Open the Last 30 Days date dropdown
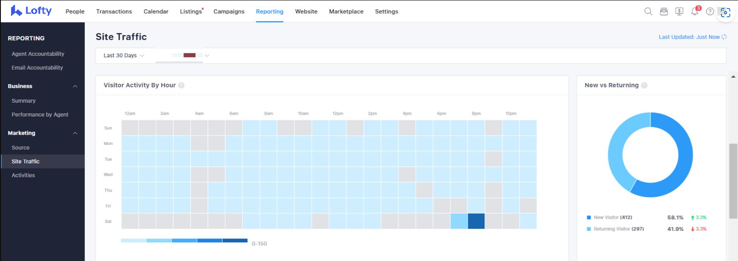Viewport: 738px width, 261px height. point(124,55)
